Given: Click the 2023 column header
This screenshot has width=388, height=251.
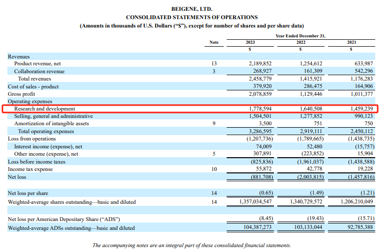Looking at the screenshot, I should coord(250,42).
